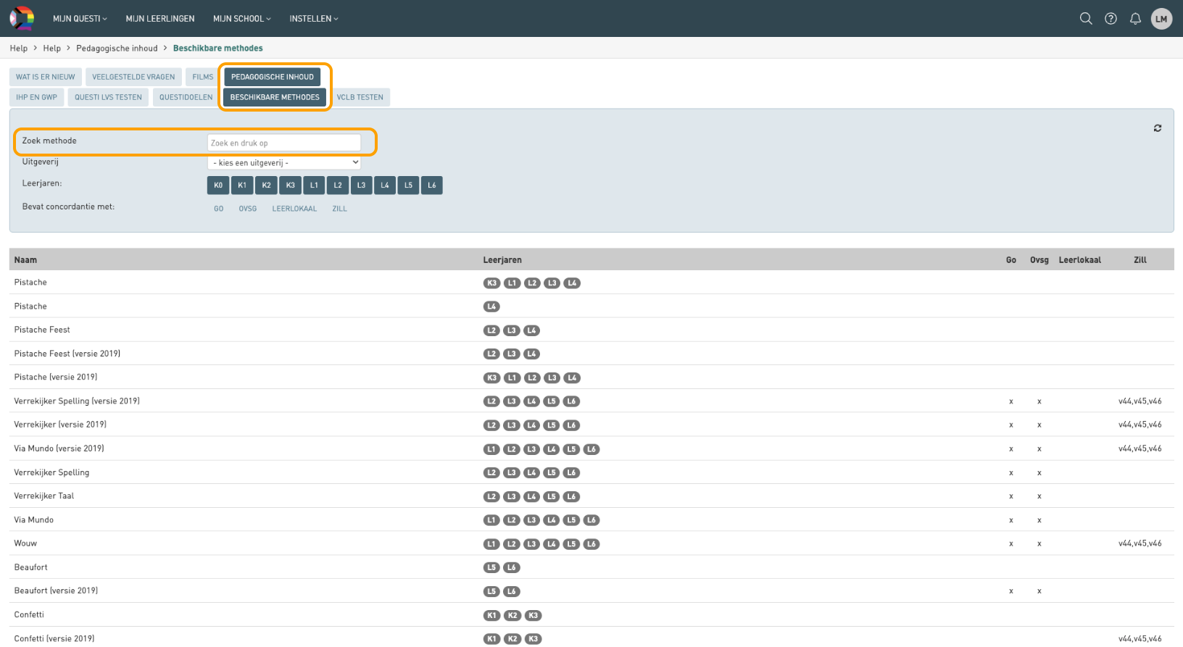This screenshot has width=1183, height=647.
Task: Toggle the K3 leerjaar filter
Action: [x=290, y=185]
